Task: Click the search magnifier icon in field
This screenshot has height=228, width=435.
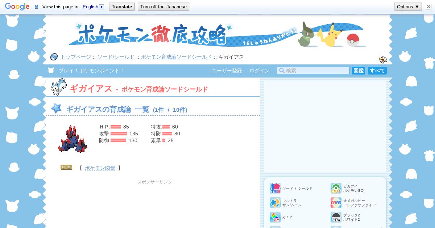Action: tap(282, 71)
